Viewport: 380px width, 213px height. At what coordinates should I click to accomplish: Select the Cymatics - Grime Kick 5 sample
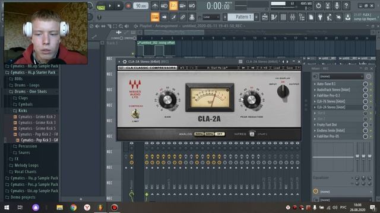click(37, 128)
